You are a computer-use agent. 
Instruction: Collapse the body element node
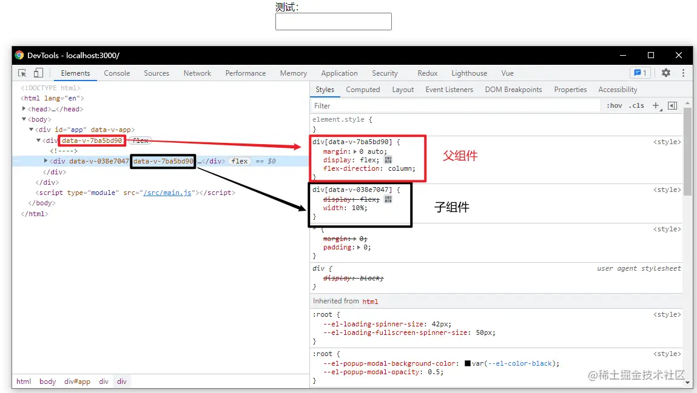[x=24, y=119]
